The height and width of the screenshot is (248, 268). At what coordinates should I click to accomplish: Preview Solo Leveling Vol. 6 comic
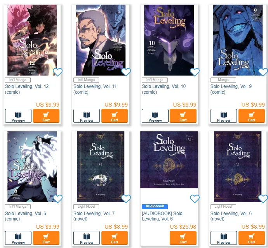click(x=18, y=238)
